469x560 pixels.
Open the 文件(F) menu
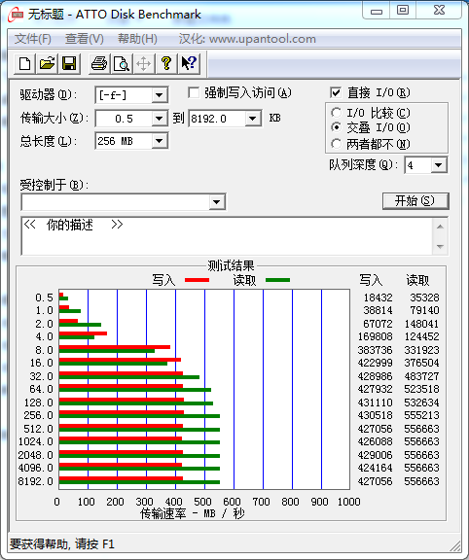[x=32, y=39]
